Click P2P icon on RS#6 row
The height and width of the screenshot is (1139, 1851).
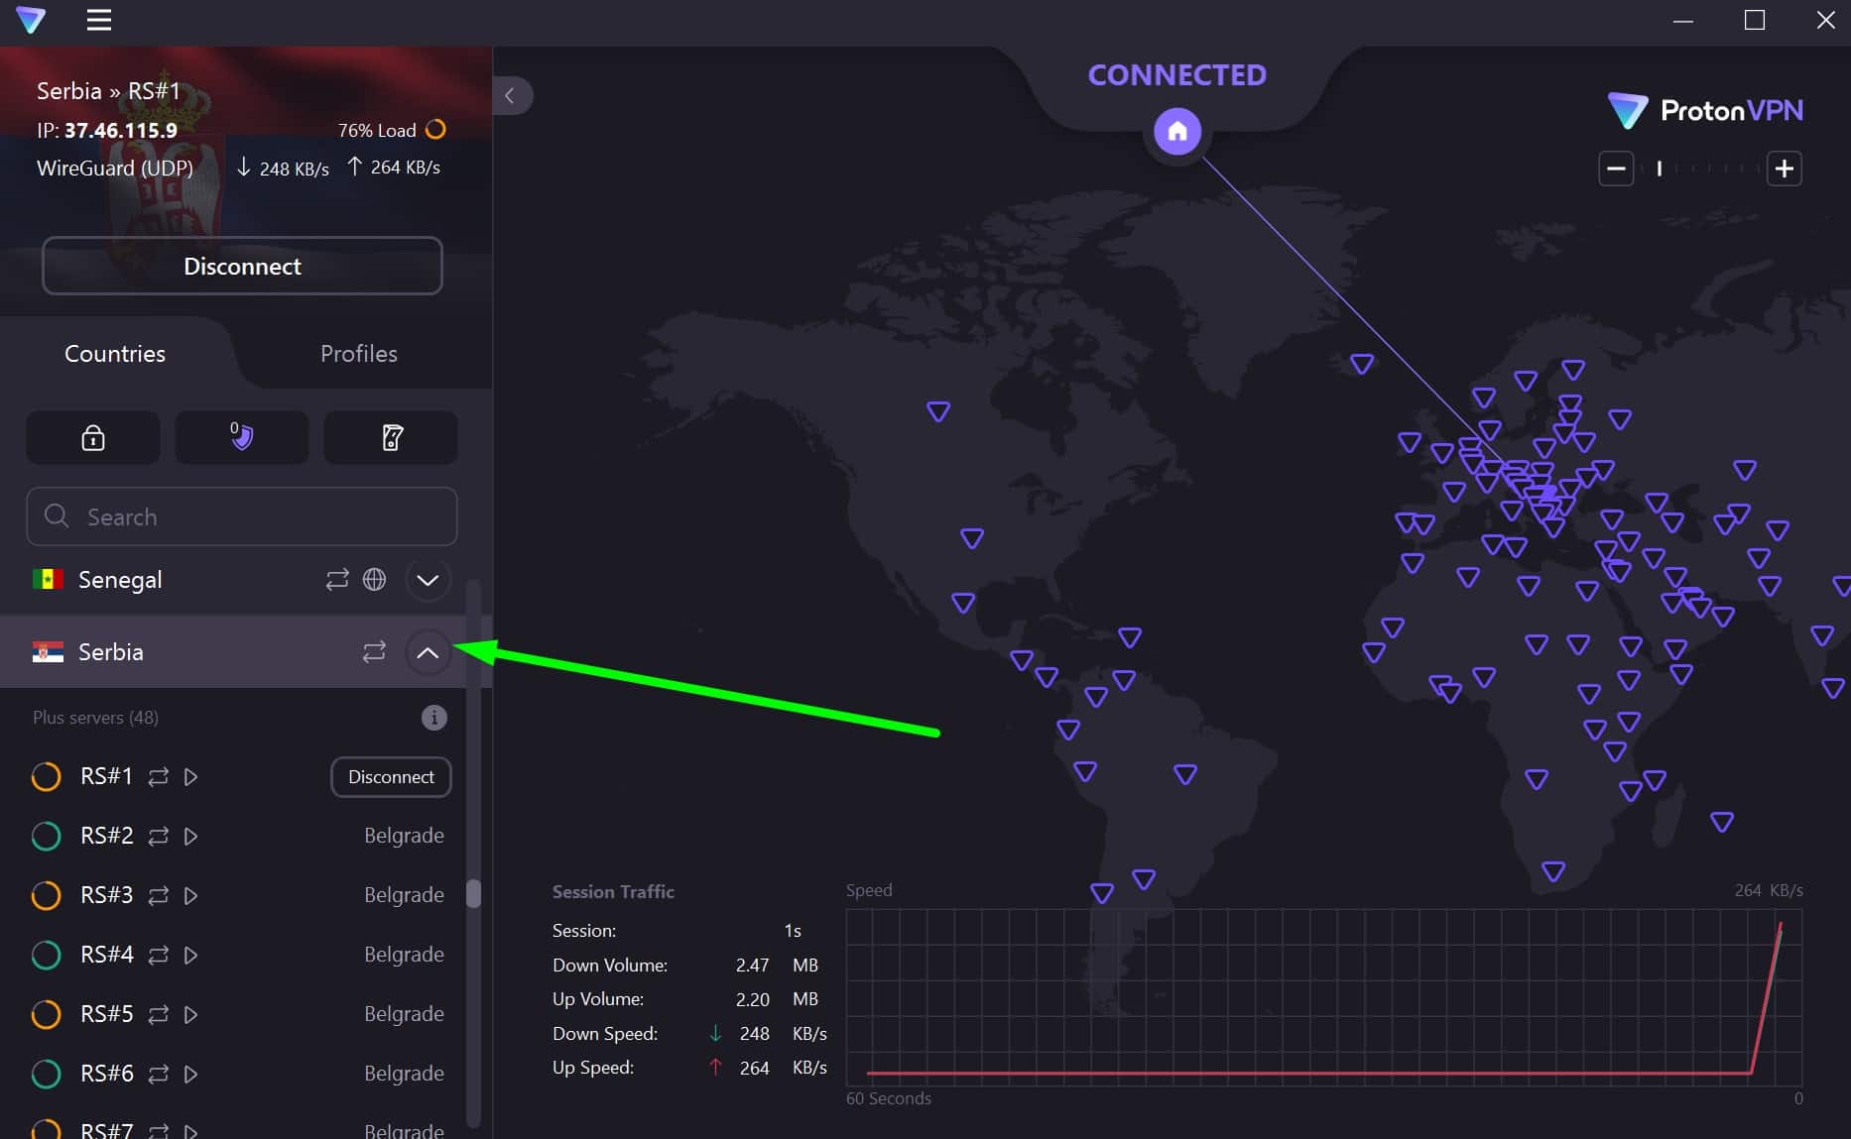pos(159,1075)
